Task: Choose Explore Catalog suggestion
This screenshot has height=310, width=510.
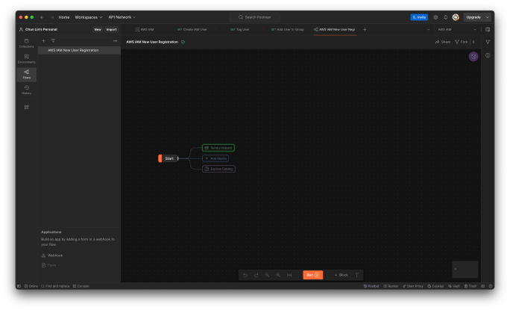Action: click(218, 169)
